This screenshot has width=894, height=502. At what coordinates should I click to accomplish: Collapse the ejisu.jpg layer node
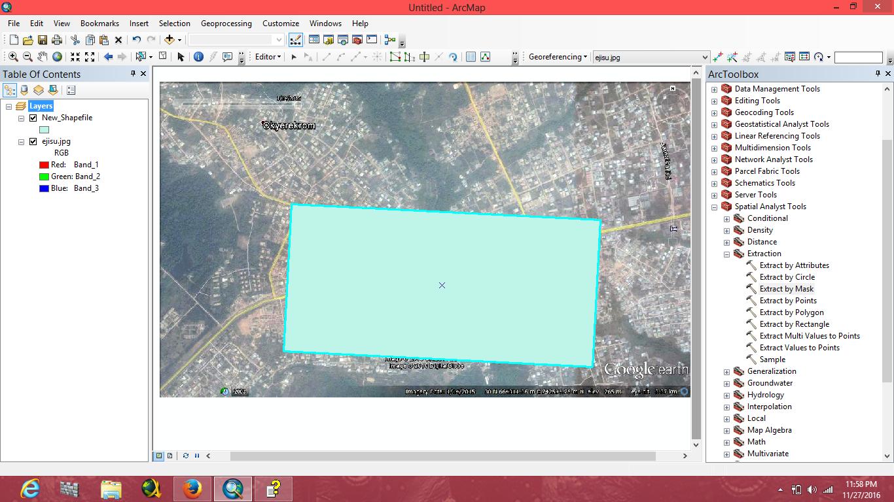[22, 141]
